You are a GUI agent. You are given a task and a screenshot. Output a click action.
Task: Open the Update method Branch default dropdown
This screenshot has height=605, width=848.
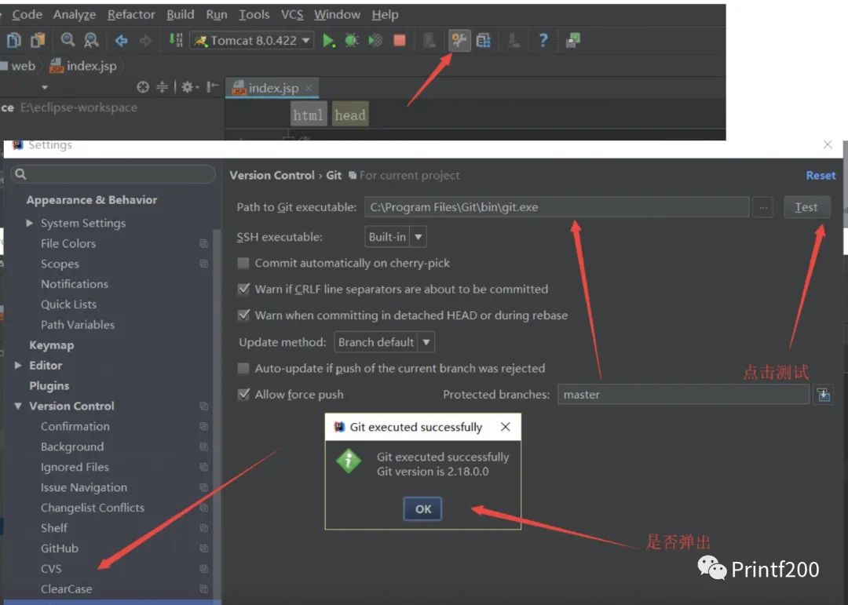(384, 342)
